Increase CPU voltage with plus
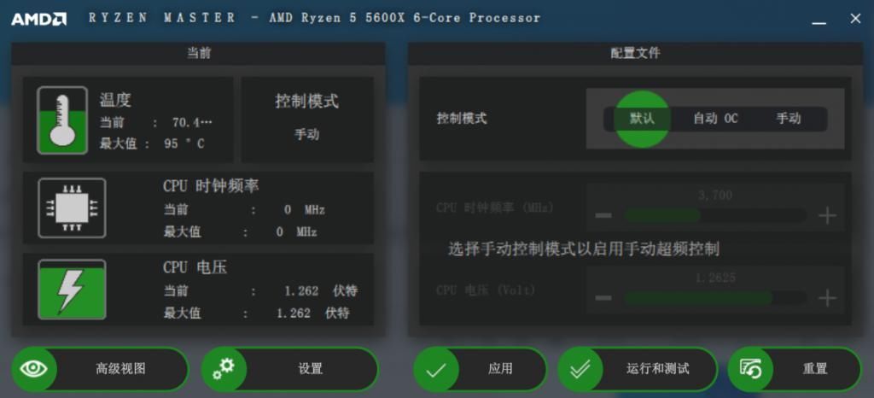This screenshot has height=398, width=874. pyautogui.click(x=827, y=298)
